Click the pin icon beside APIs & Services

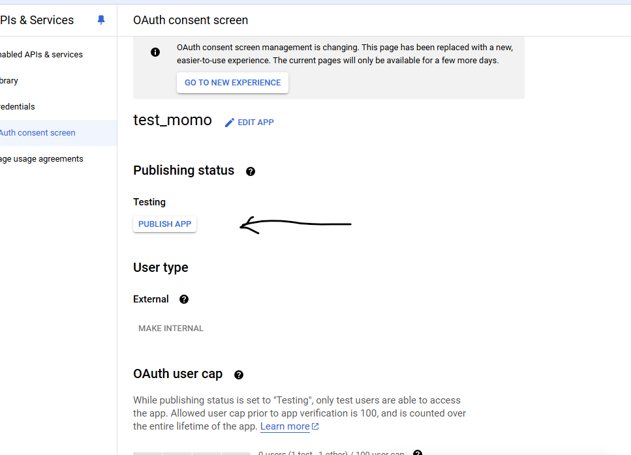coord(101,20)
